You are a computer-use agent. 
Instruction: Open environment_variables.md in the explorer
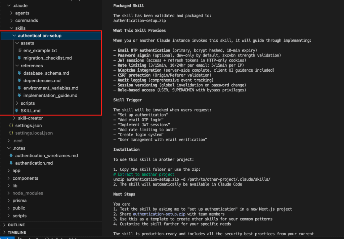point(51,88)
